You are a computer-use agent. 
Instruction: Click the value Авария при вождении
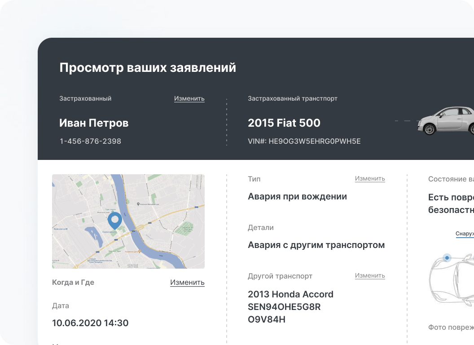297,196
